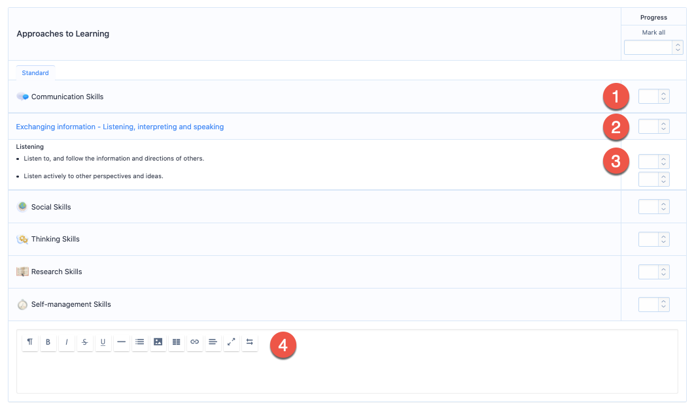Apply underline formatting in the editor
Image resolution: width=694 pixels, height=408 pixels.
[x=103, y=342]
